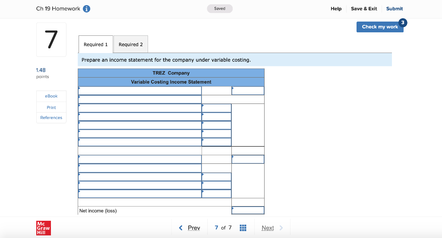This screenshot has width=442, height=238.
Task: Switch to the Required 1 tab
Action: pos(95,44)
